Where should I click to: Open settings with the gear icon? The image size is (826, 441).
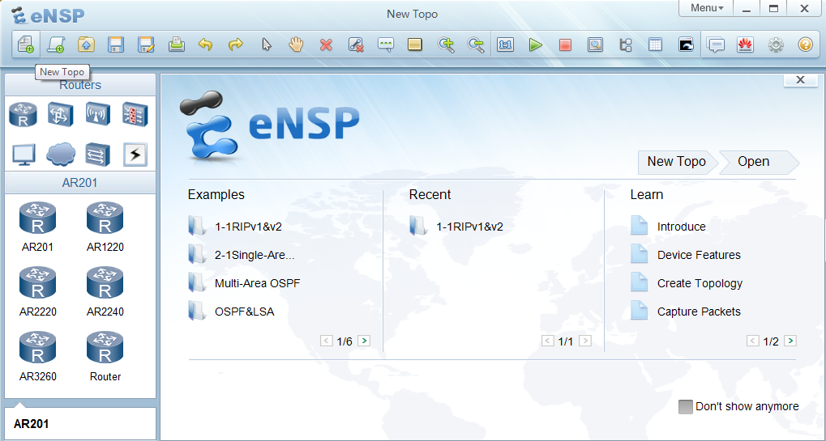pyautogui.click(x=776, y=45)
